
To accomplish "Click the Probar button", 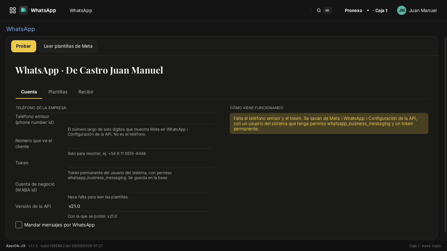I will [x=24, y=46].
